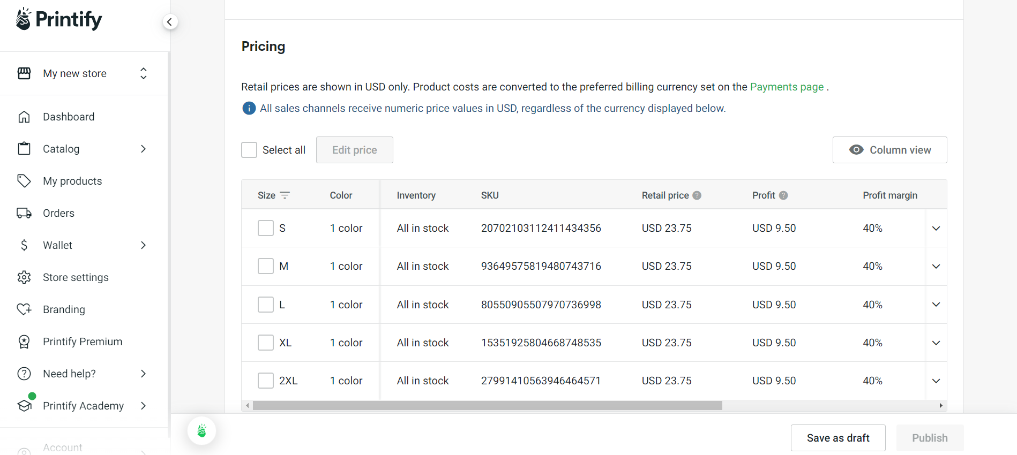Screen dimensions: 1017x455
Task: Click the Orders truck icon
Action: pos(24,213)
